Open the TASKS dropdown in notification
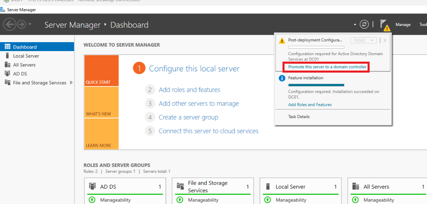427x204 pixels. (363, 41)
